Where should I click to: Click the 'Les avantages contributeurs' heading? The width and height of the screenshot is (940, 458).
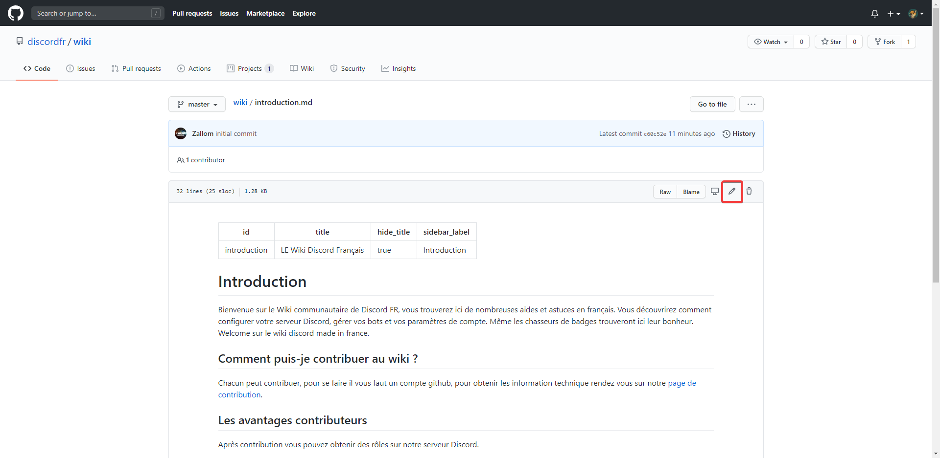[293, 420]
